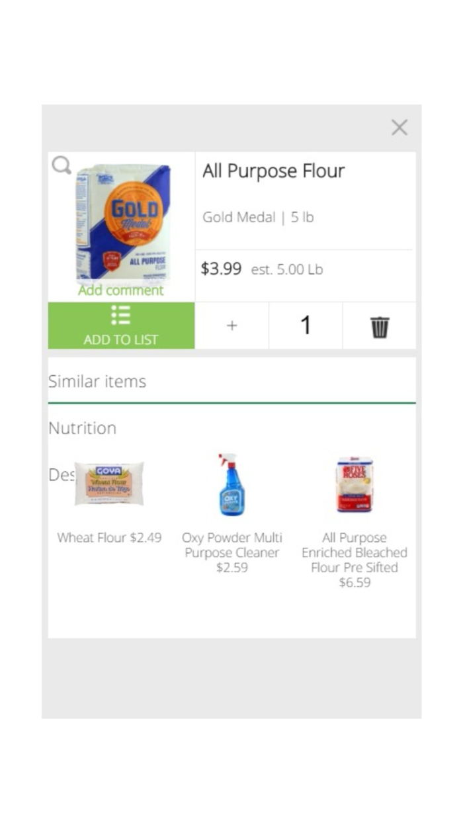Click the price $3.99 label
The width and height of the screenshot is (463, 823).
221,269
